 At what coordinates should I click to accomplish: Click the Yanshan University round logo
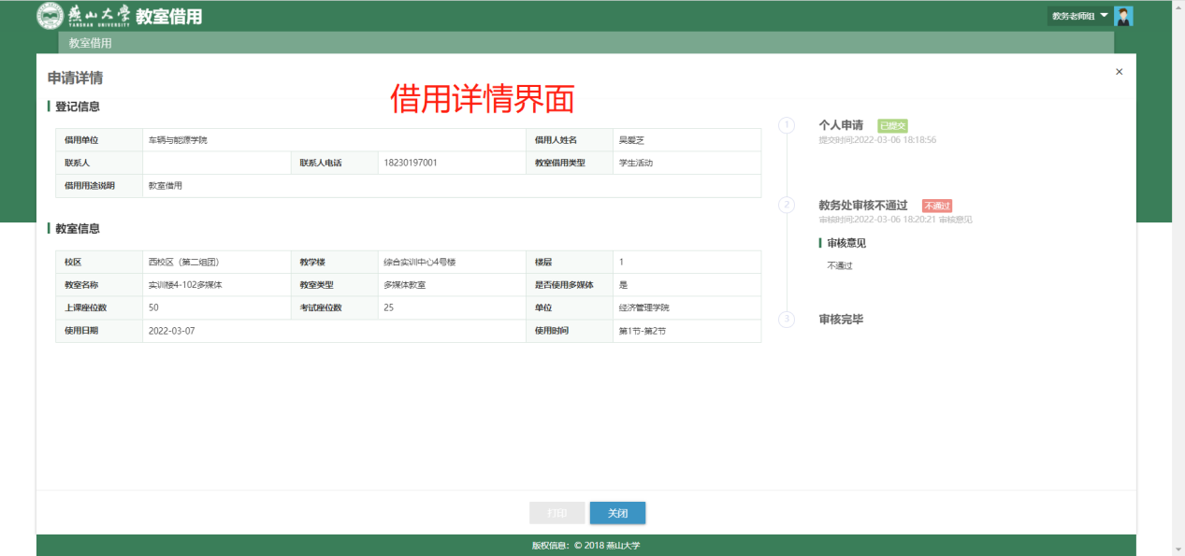[50, 16]
